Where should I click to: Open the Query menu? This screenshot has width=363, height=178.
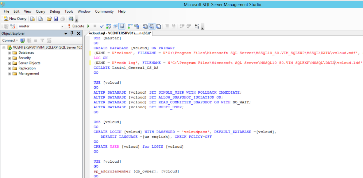41,11
